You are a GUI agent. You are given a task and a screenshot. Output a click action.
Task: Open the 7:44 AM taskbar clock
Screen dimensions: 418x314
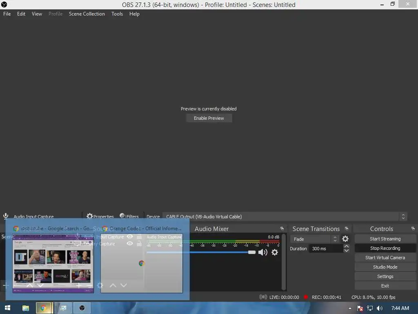click(400, 308)
